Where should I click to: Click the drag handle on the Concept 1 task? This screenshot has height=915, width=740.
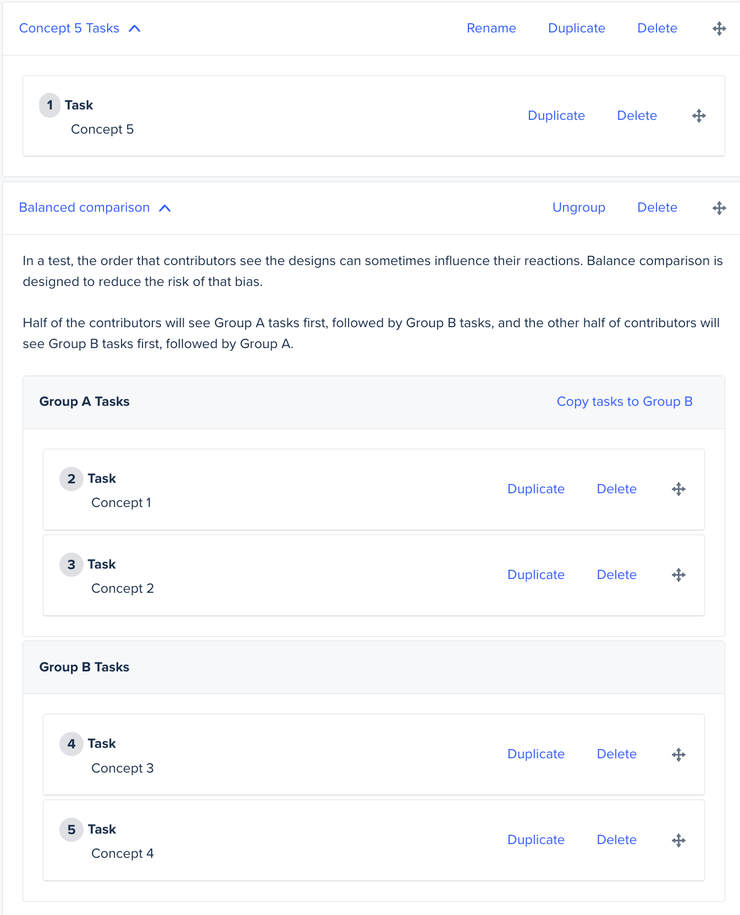(678, 489)
